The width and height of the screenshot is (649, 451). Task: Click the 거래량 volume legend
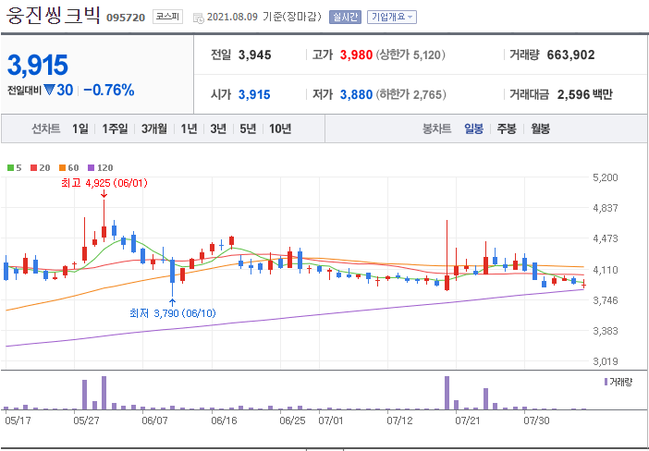[x=618, y=382]
